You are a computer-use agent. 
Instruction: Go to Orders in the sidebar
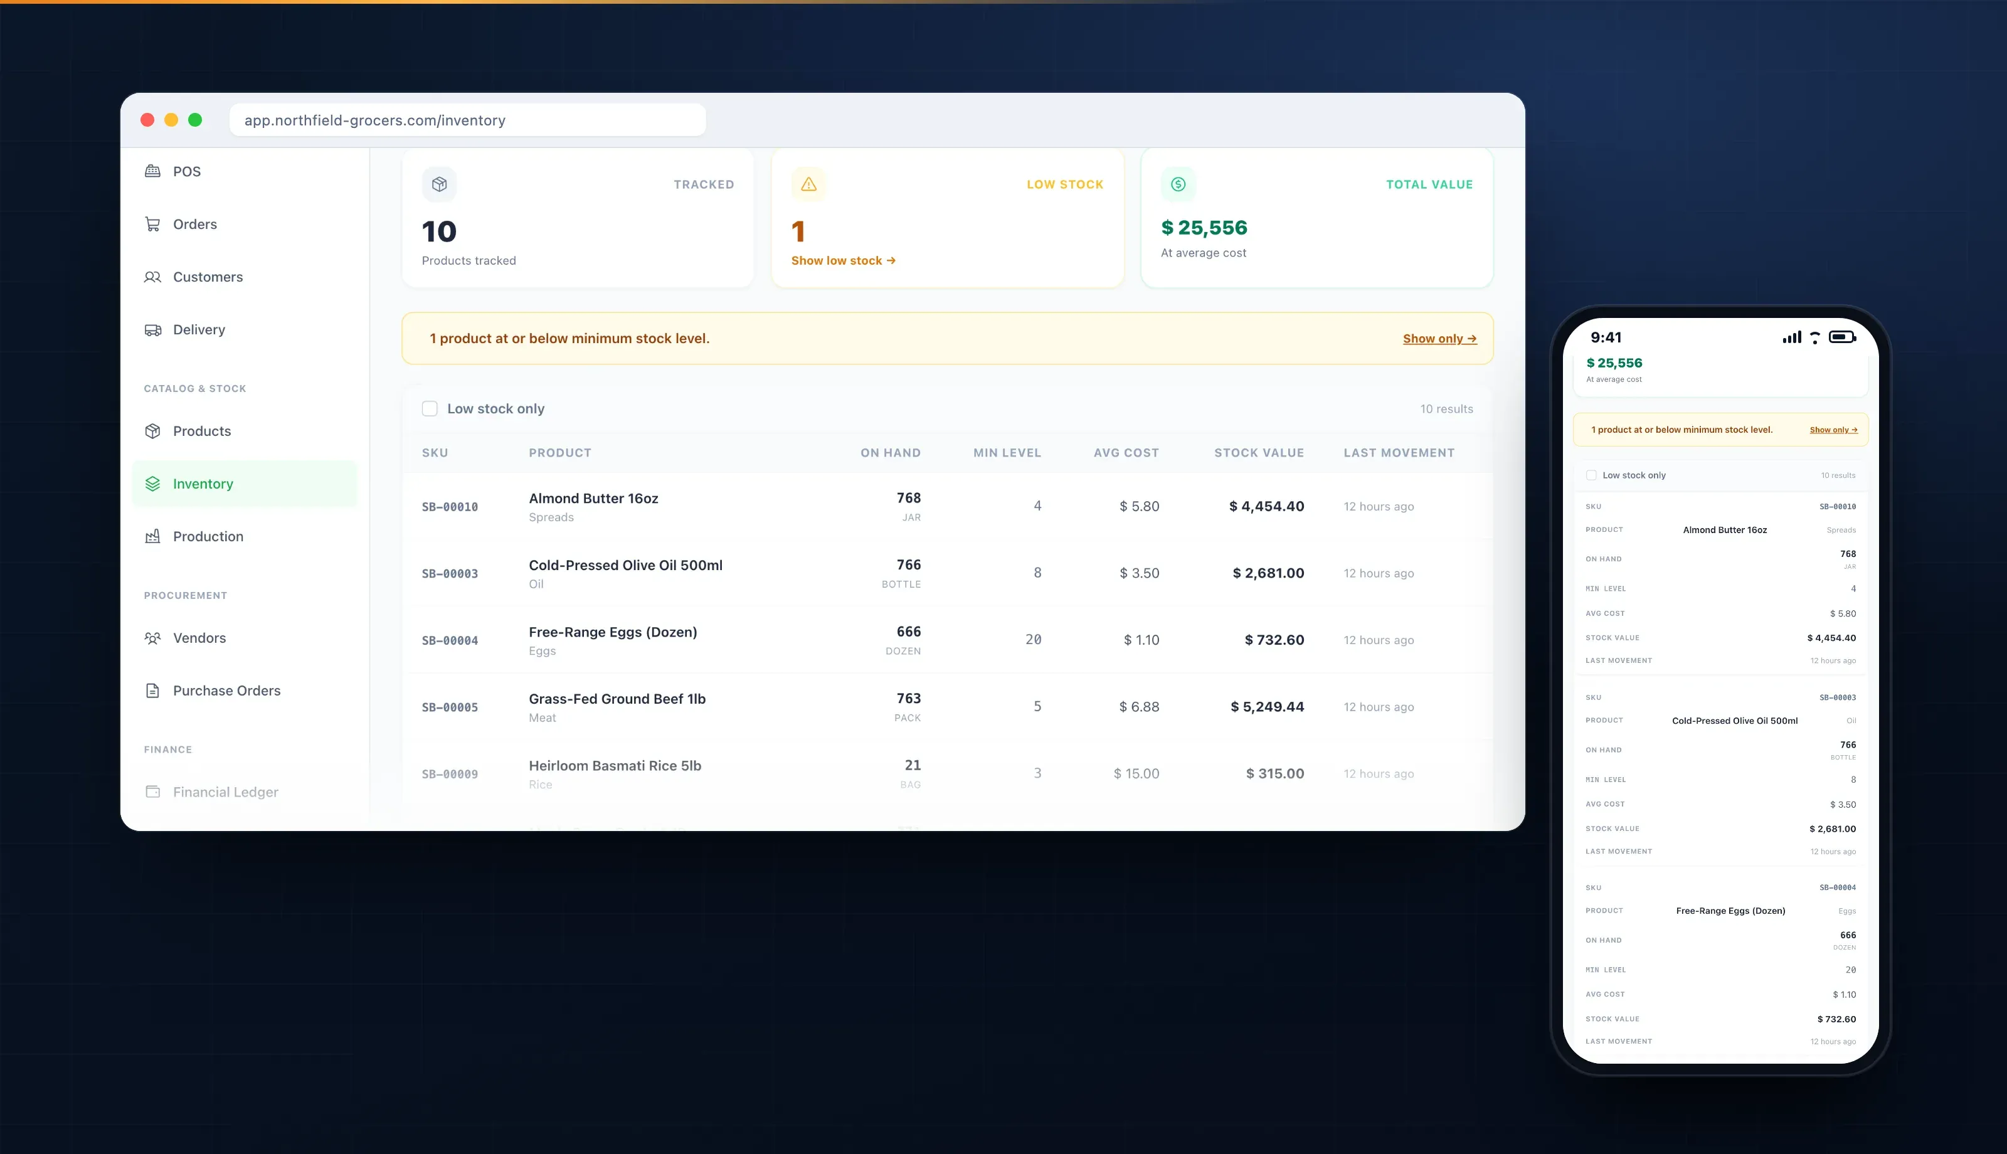(245, 225)
